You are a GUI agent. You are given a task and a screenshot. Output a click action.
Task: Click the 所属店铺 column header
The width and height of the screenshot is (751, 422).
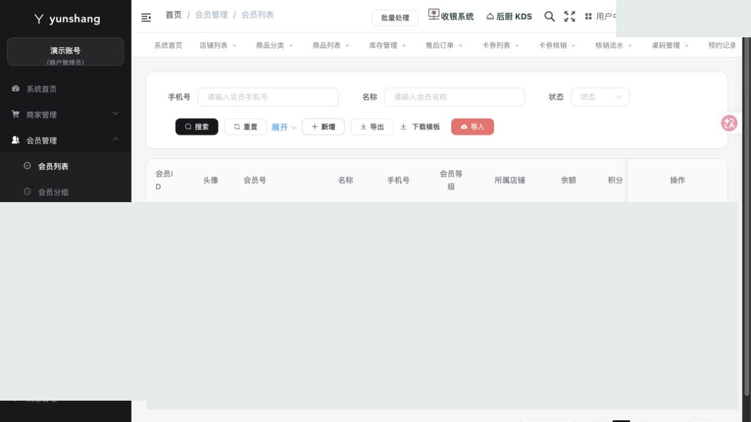510,180
